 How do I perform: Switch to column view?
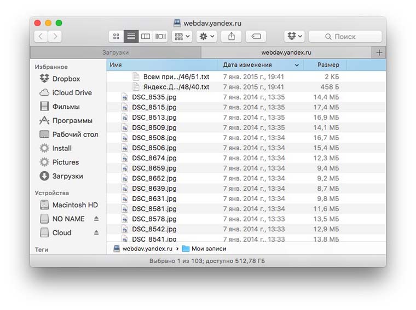[146, 36]
